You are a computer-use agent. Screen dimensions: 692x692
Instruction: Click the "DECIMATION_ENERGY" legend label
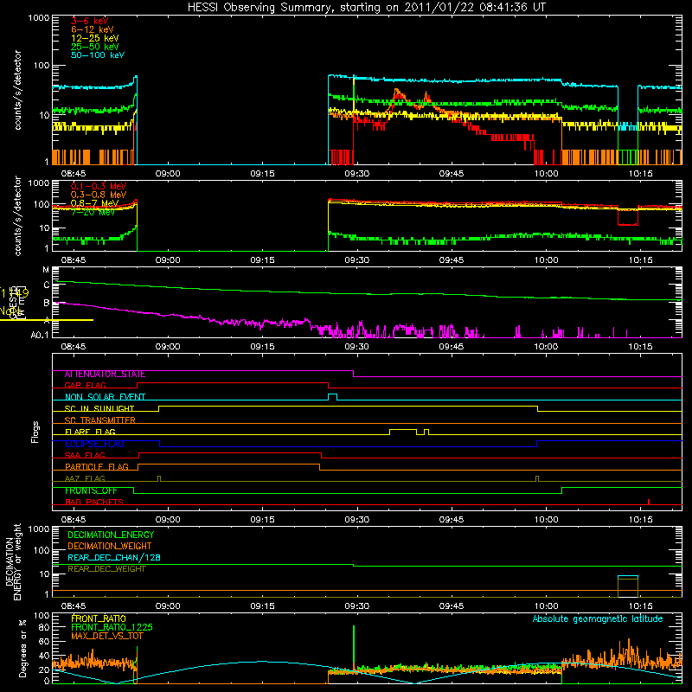coord(111,535)
